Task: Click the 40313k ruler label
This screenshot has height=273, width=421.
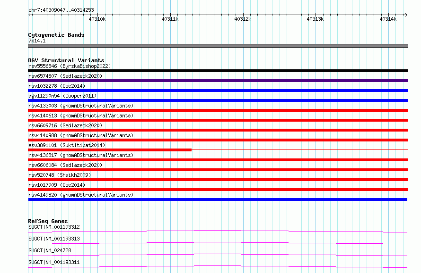Action: coord(315,19)
